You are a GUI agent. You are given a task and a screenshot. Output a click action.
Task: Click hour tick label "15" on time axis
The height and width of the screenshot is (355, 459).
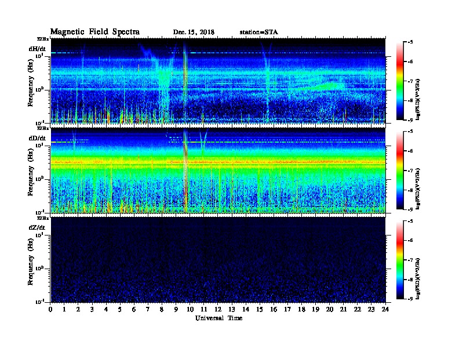260,310
